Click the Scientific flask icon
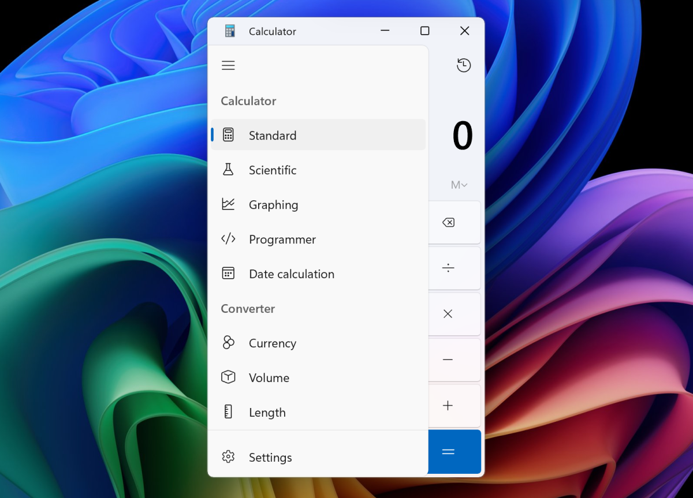Viewport: 693px width, 498px height. pyautogui.click(x=228, y=170)
